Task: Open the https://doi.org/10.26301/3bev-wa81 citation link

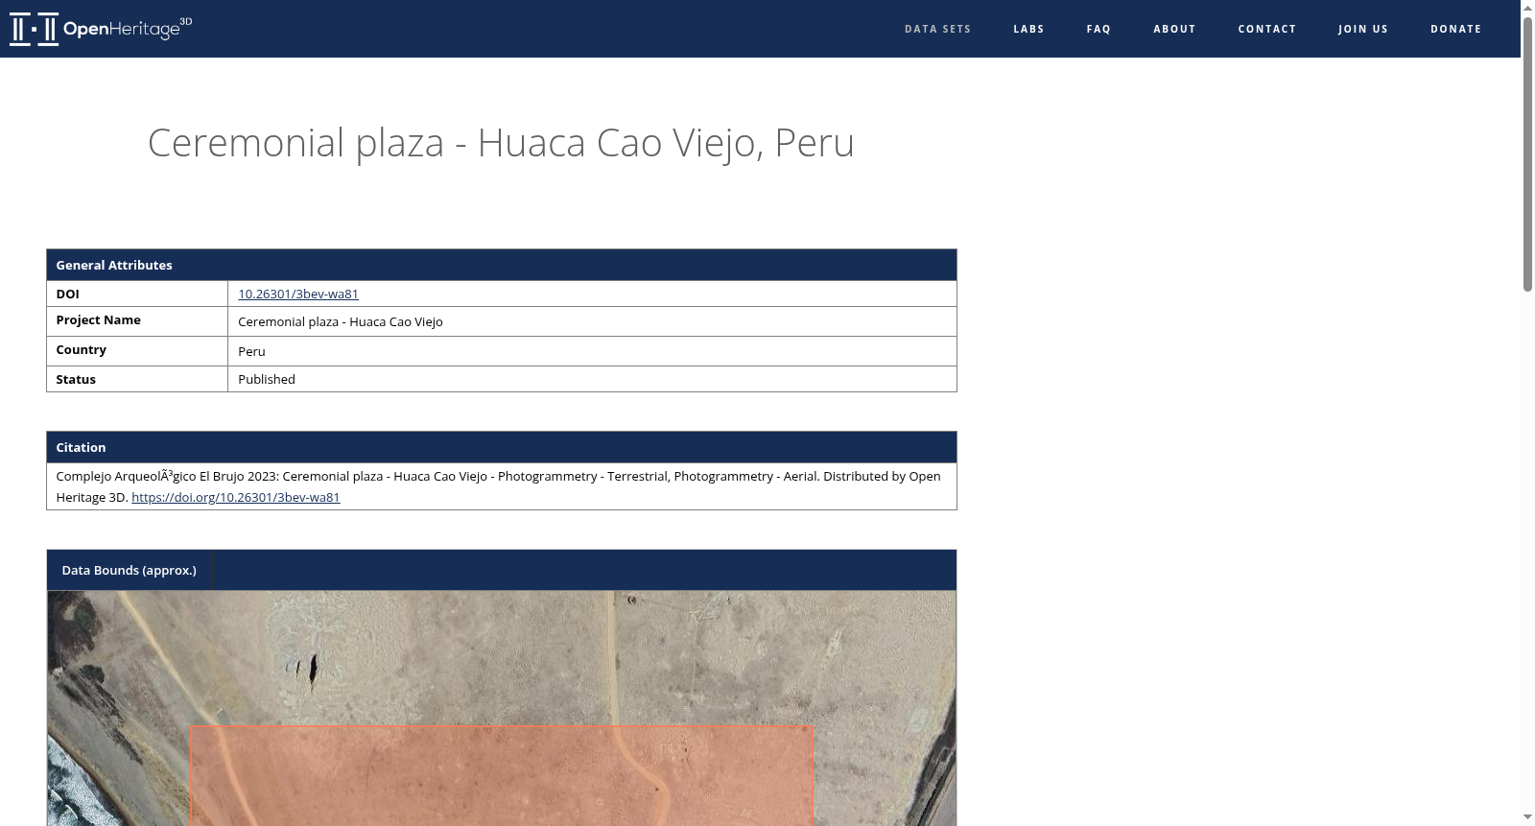Action: tap(236, 497)
